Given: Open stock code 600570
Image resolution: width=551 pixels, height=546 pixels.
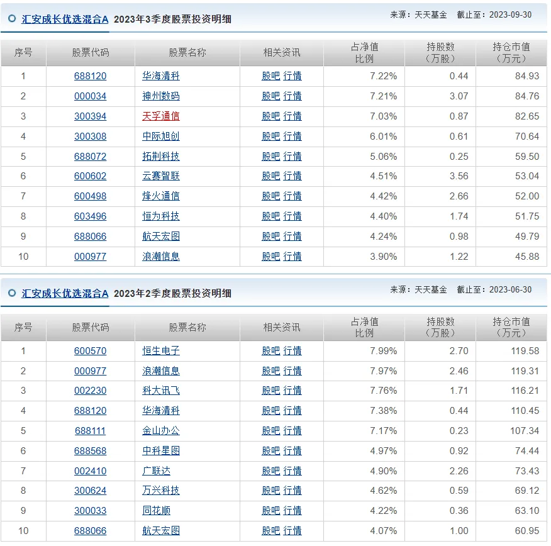Looking at the screenshot, I should (91, 350).
